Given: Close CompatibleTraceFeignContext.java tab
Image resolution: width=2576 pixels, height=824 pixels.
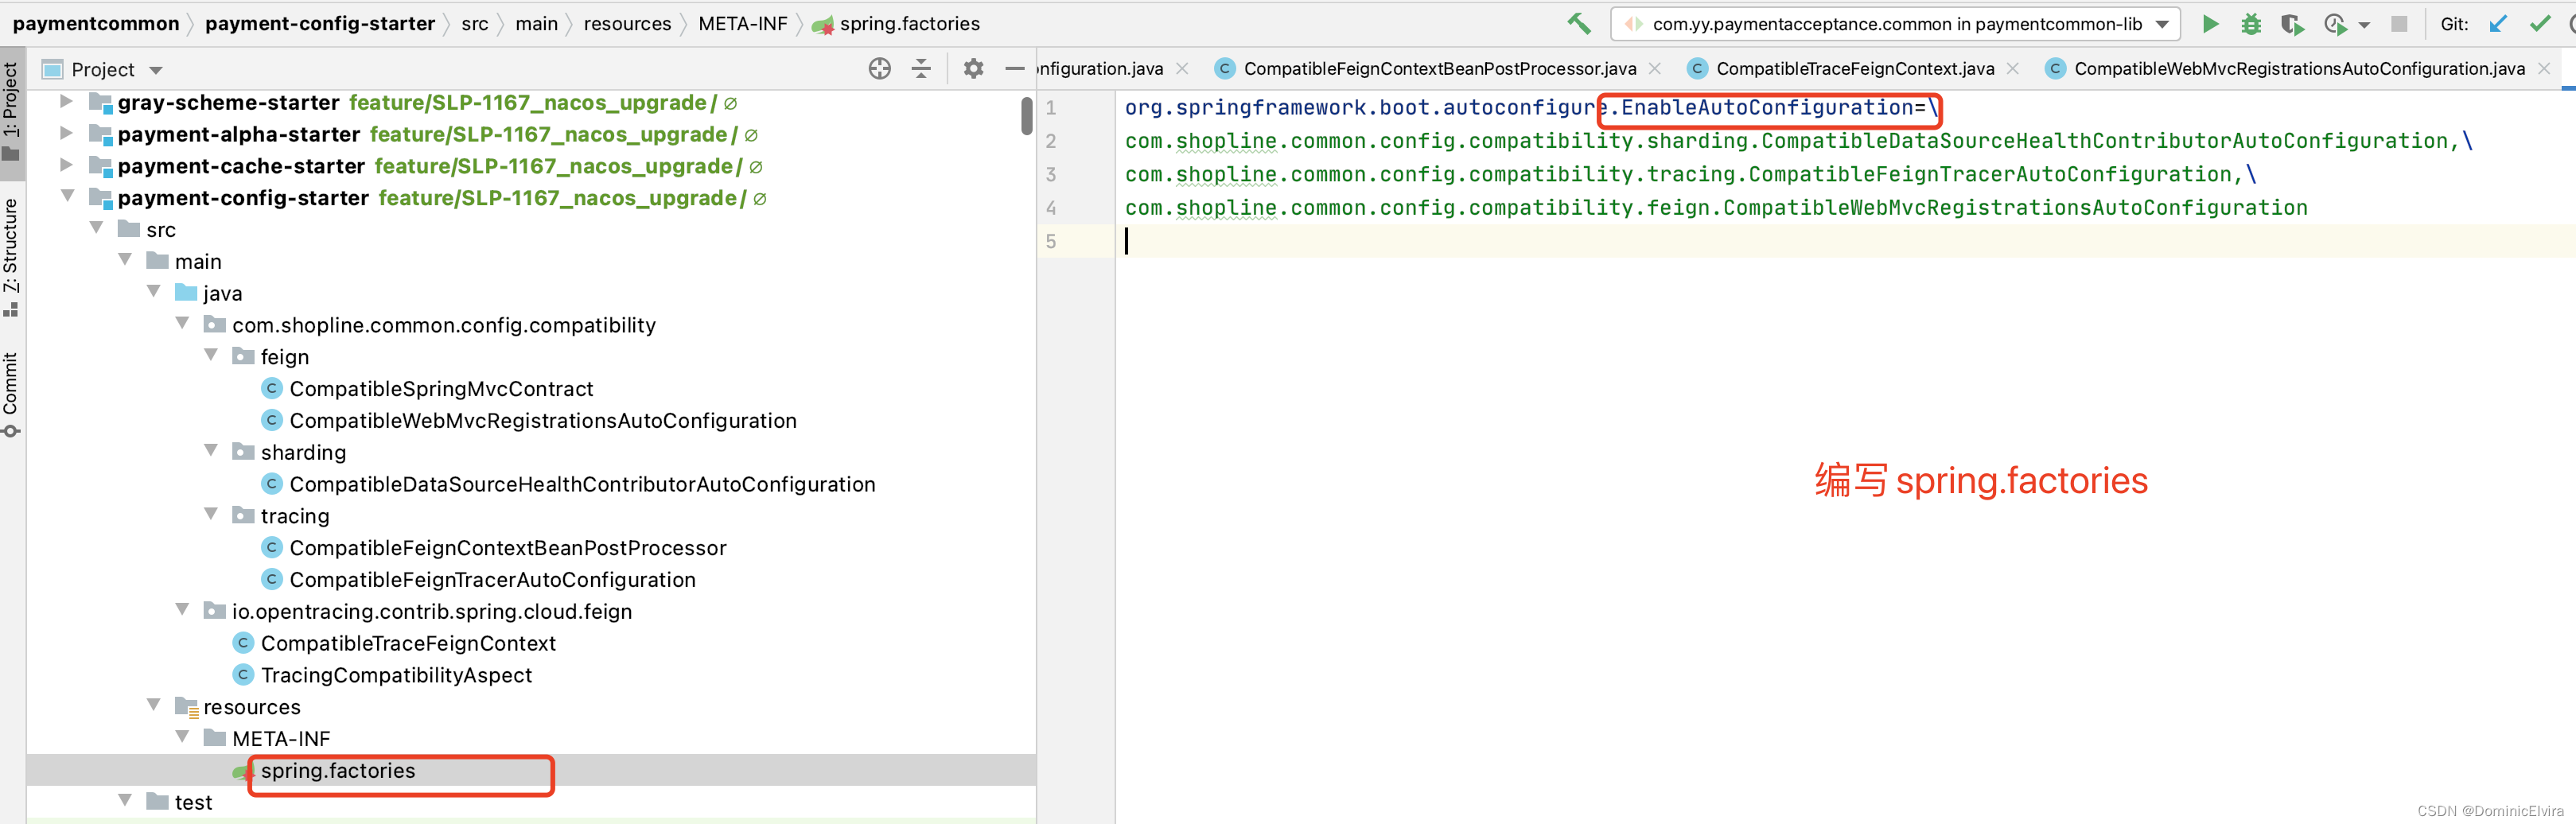Looking at the screenshot, I should [x=2013, y=68].
